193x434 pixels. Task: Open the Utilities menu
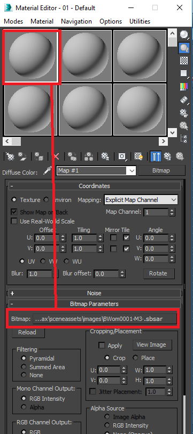(140, 21)
